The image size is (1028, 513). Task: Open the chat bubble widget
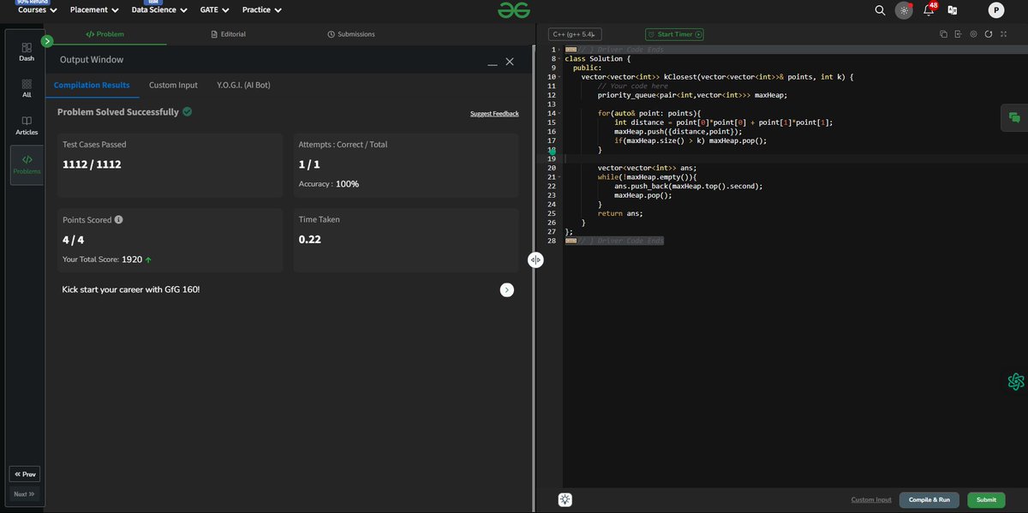1014,117
